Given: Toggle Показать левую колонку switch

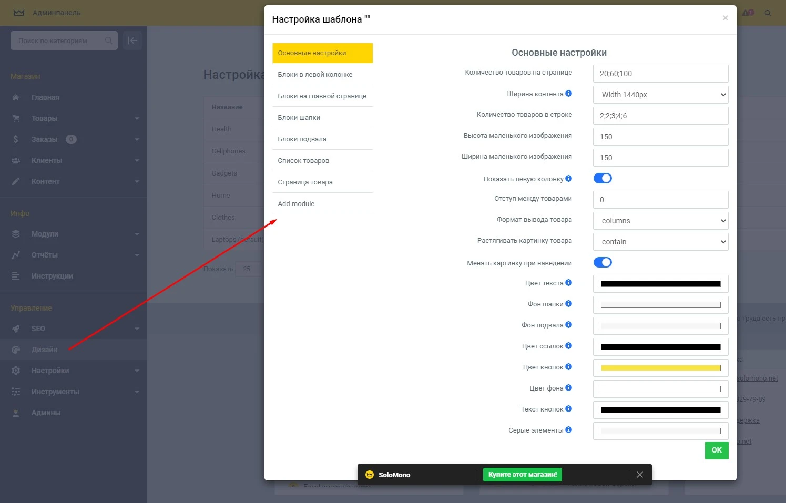Looking at the screenshot, I should 603,179.
